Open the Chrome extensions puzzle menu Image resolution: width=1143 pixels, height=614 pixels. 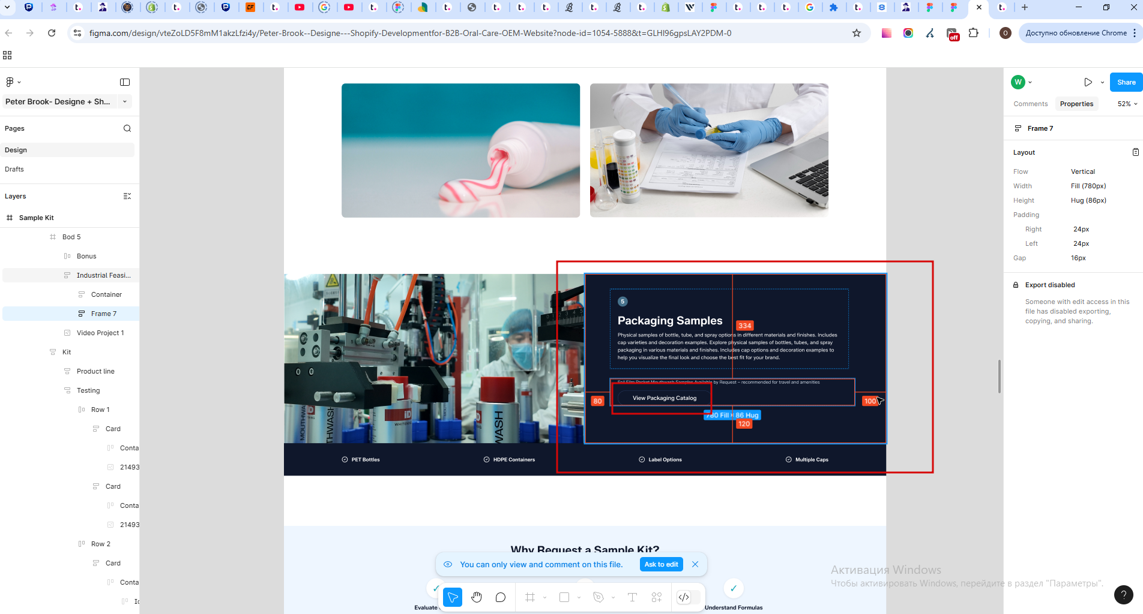tap(974, 33)
